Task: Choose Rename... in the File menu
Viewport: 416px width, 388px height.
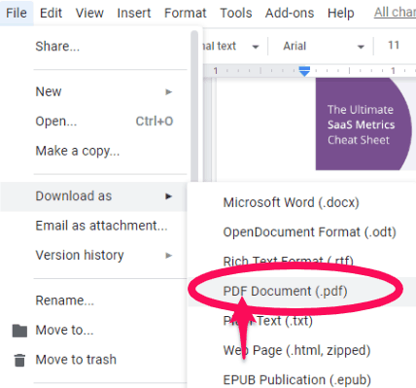Action: coord(94,300)
